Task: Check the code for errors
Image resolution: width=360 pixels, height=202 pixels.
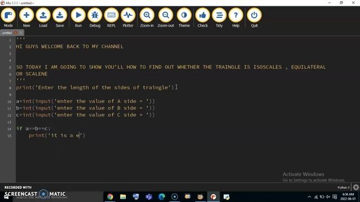Action: click(x=202, y=17)
